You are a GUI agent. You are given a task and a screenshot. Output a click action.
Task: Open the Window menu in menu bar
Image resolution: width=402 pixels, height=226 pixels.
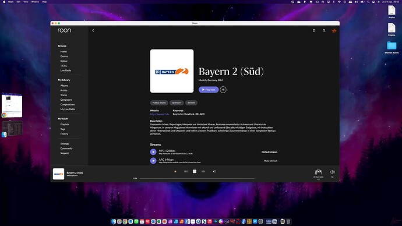tap(35, 2)
